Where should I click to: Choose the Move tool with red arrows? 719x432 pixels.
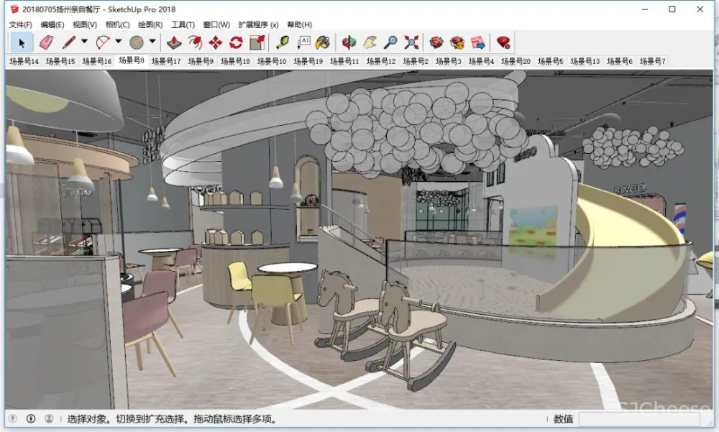pos(215,42)
